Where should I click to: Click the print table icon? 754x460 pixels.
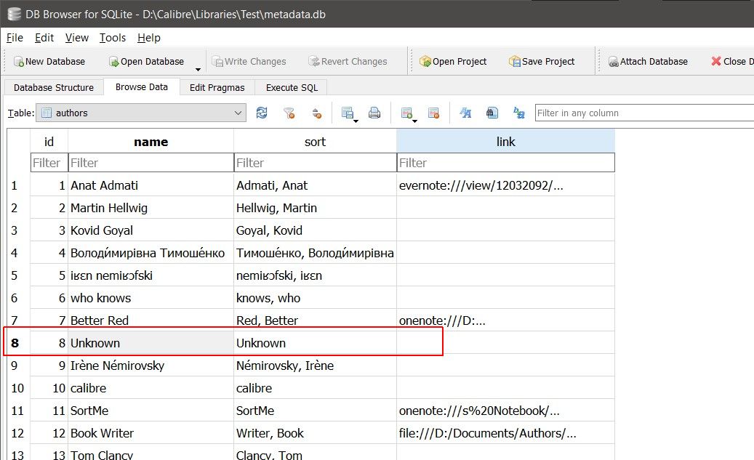click(374, 113)
